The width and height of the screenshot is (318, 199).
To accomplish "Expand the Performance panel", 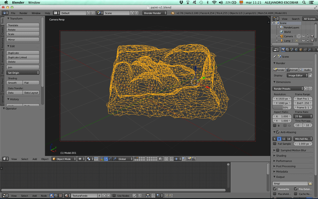I will 284,161.
